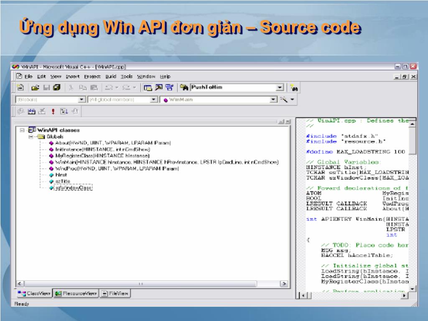
Task: Select About(HWND, UINT, WPARAM, LPARAM) function
Action: click(113, 143)
